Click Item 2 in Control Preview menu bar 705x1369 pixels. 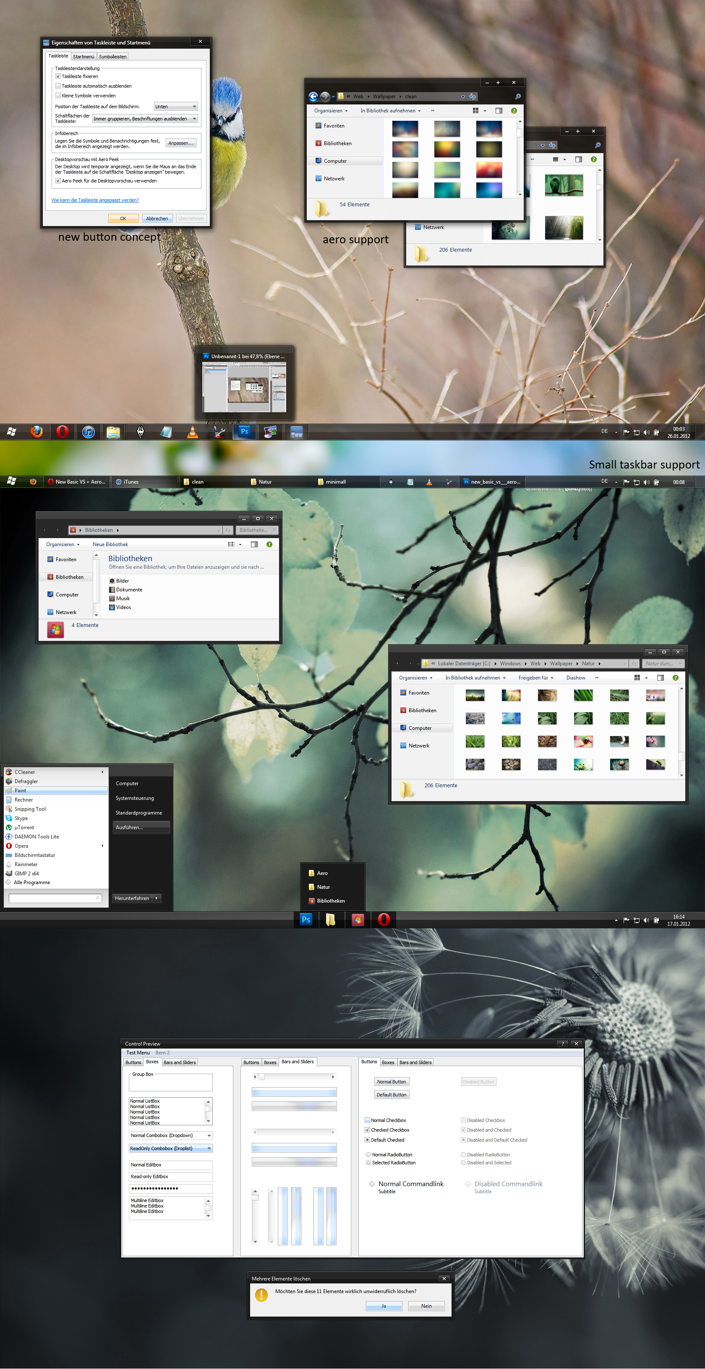point(162,1052)
